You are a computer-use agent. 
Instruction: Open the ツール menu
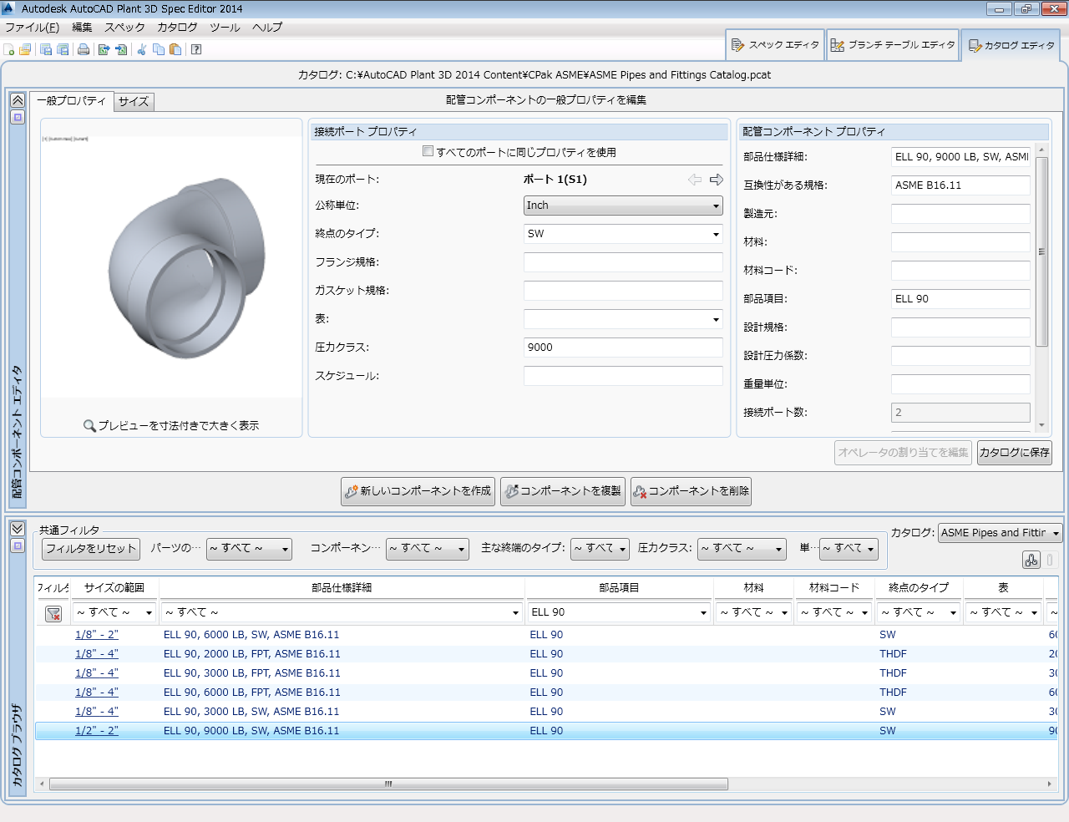(x=225, y=28)
